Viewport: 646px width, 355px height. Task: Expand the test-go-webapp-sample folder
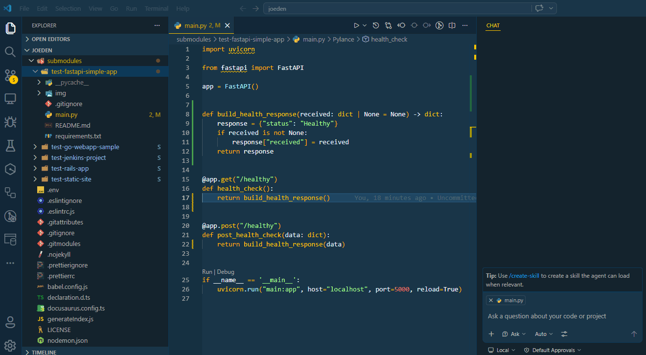click(x=85, y=147)
